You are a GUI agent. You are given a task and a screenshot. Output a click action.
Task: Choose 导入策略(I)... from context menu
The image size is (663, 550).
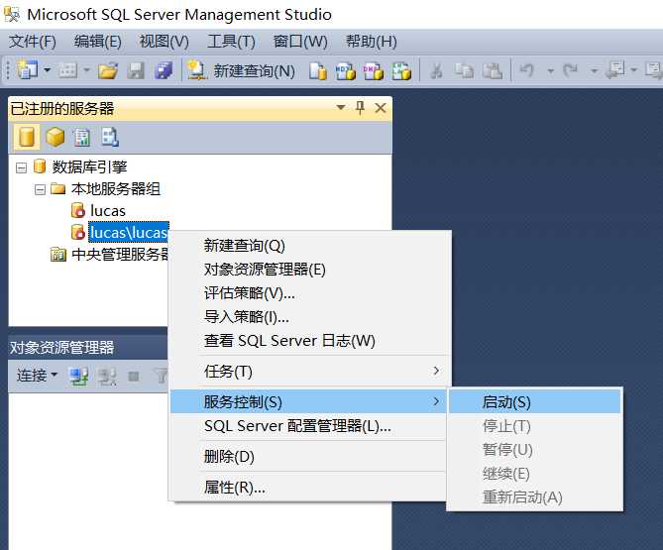click(x=310, y=317)
